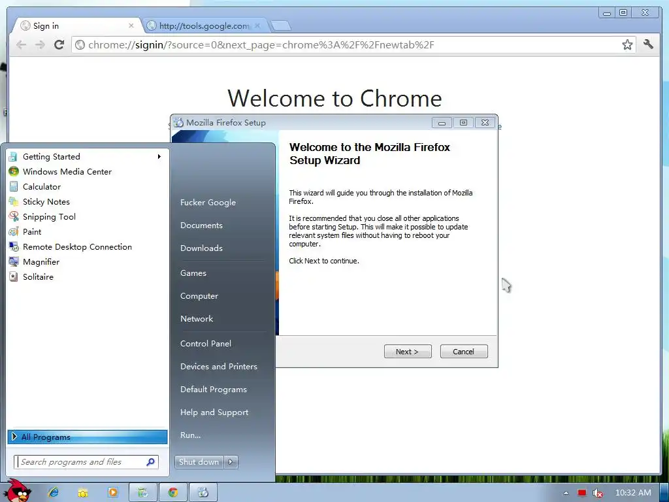The image size is (669, 502).
Task: Open Windows Explorer folder on taskbar
Action: [82, 493]
